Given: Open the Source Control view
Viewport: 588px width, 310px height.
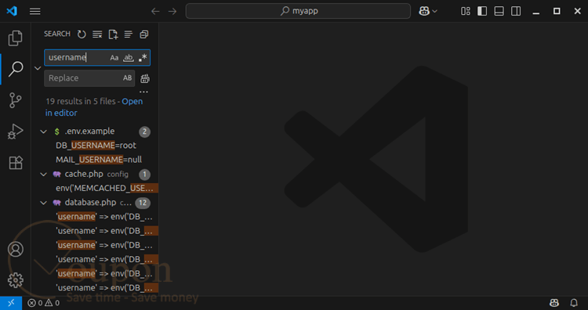Looking at the screenshot, I should (16, 100).
